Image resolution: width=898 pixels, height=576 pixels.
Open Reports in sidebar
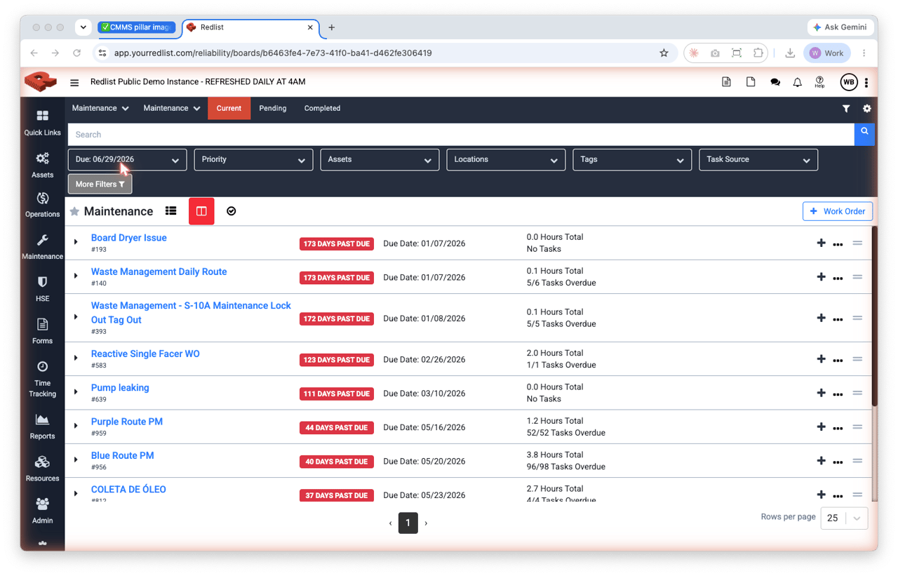click(42, 426)
